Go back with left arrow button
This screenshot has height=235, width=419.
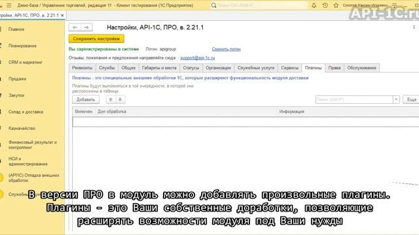[75, 27]
